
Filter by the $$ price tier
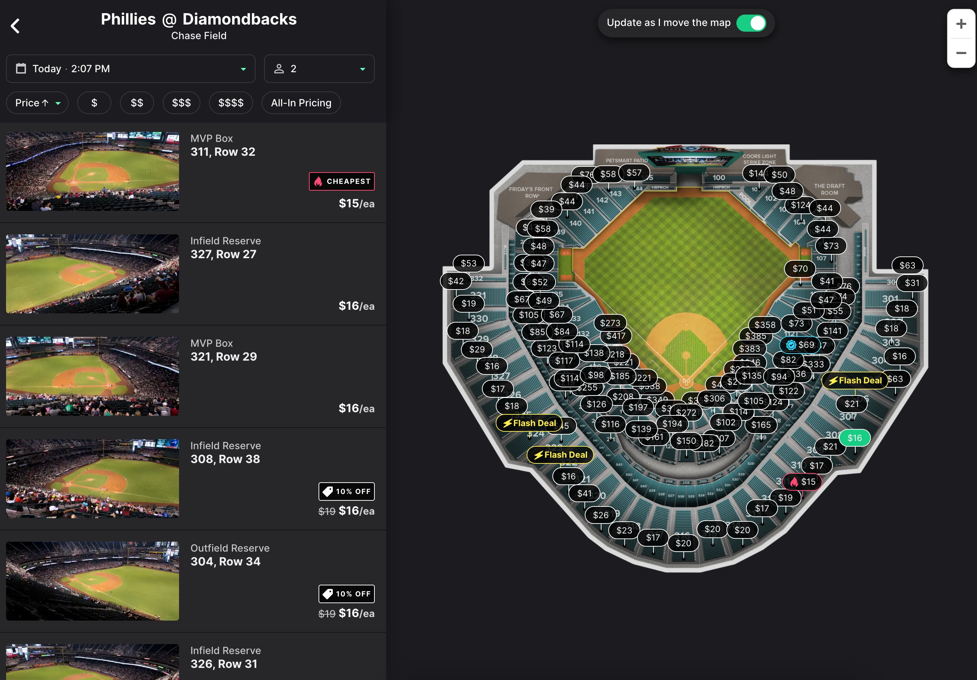[x=137, y=103]
